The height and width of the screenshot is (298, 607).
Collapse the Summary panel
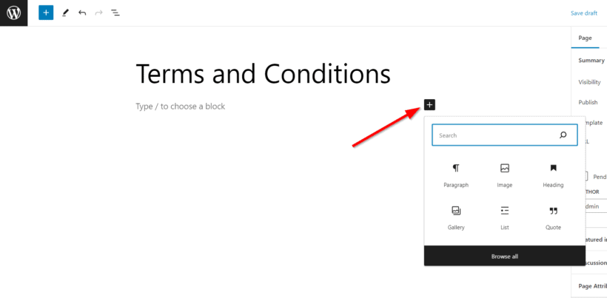(591, 61)
